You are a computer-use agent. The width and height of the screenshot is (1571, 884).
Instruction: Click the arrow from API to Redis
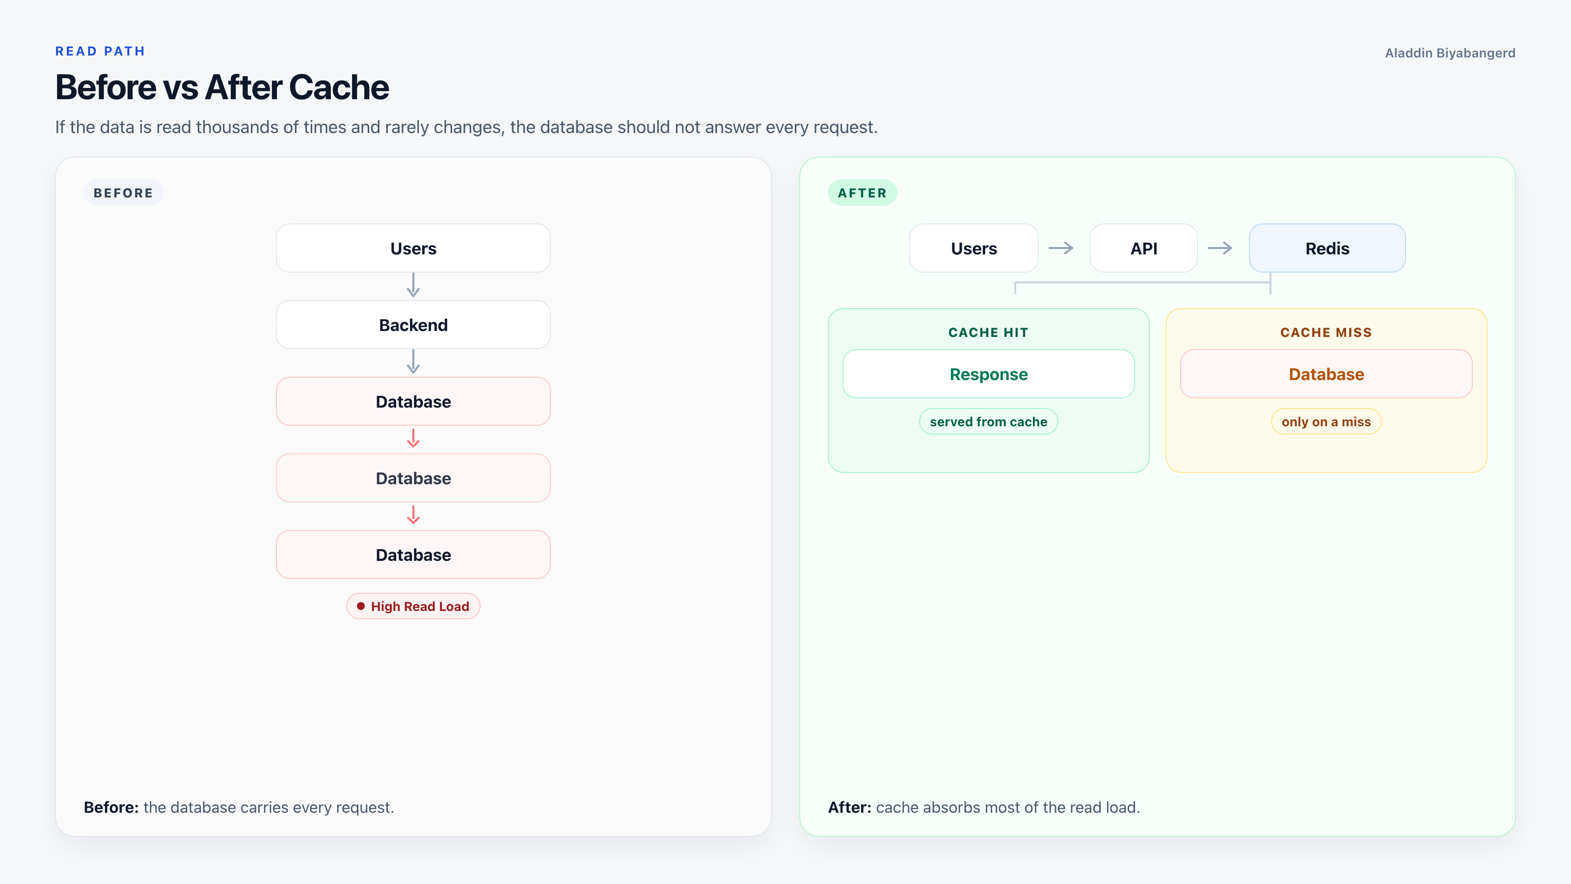[1220, 248]
